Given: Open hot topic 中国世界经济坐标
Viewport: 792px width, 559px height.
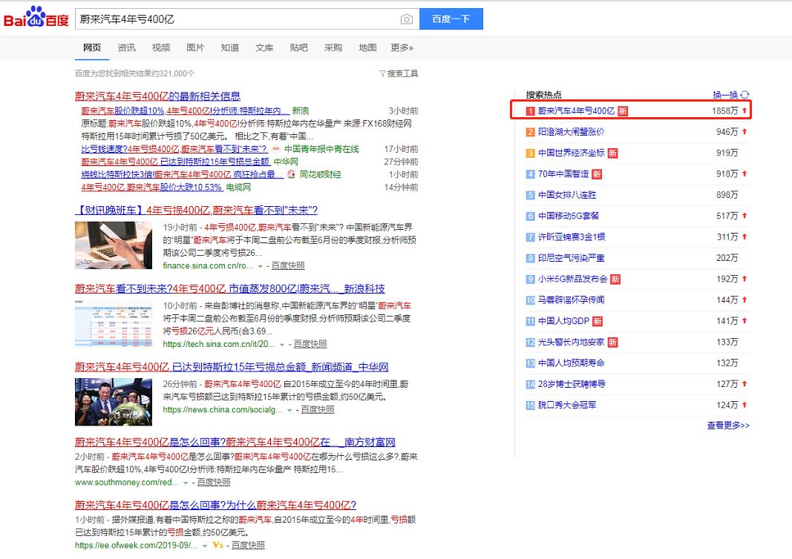Looking at the screenshot, I should (x=571, y=153).
